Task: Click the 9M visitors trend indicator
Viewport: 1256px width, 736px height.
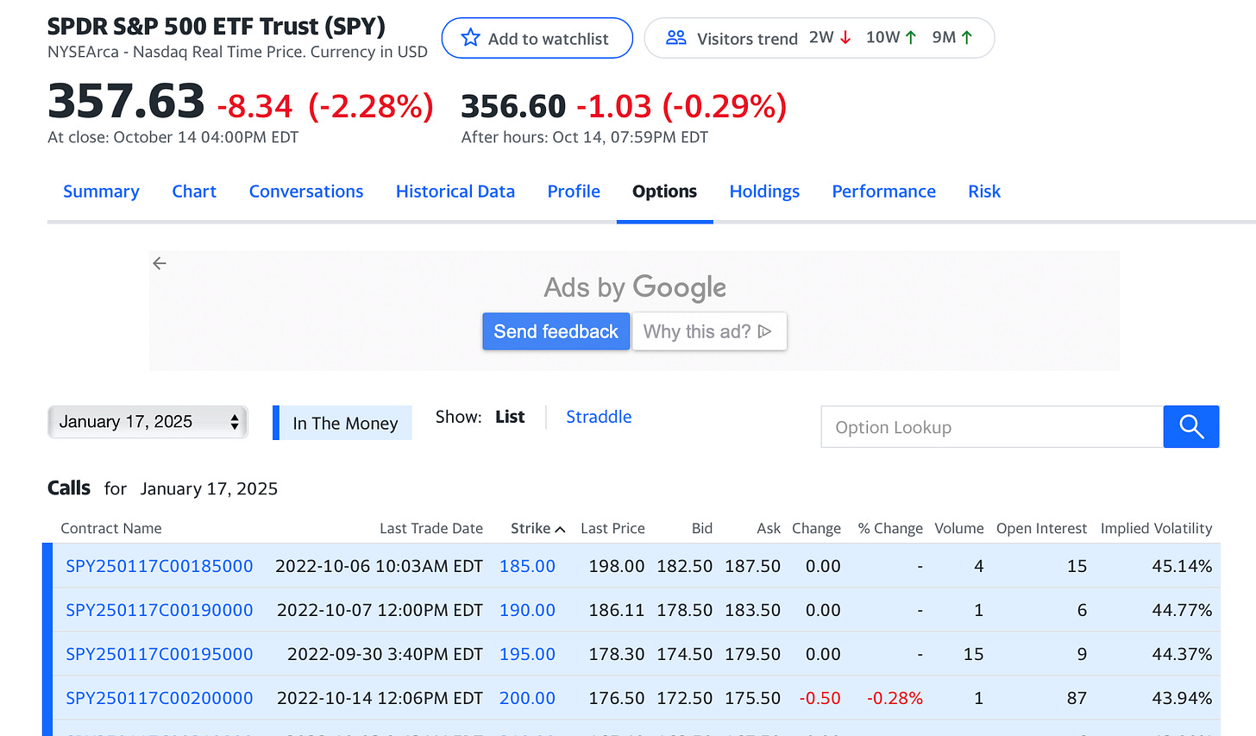Action: tap(952, 37)
